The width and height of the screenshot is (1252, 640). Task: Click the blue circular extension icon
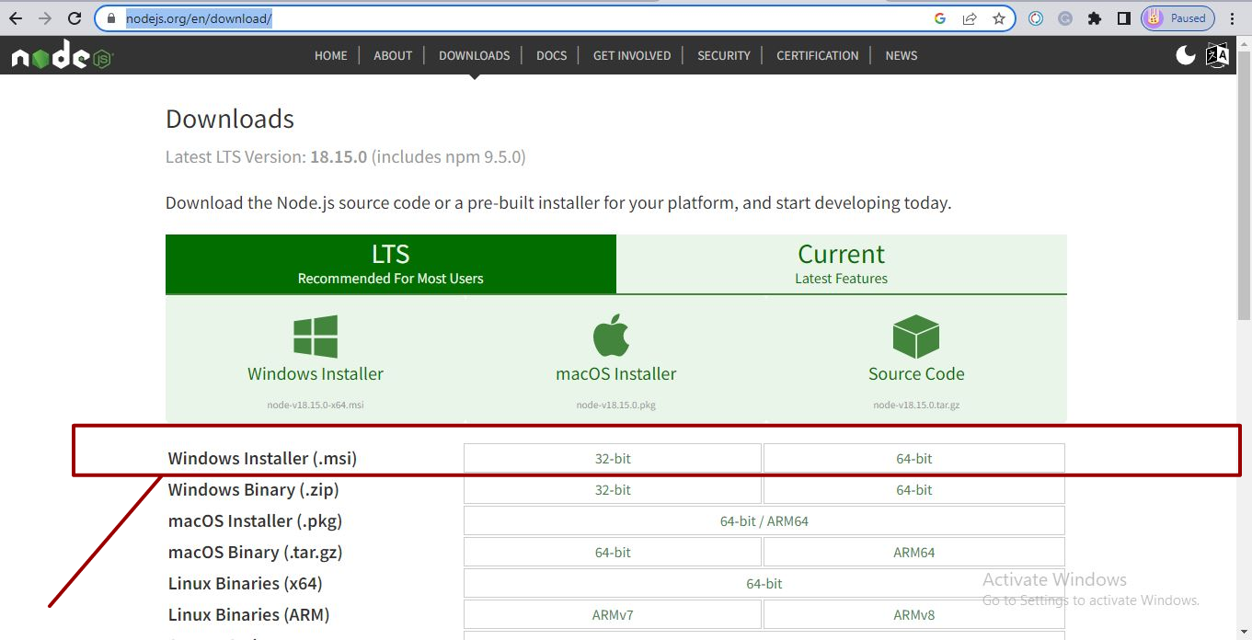coord(1036,18)
